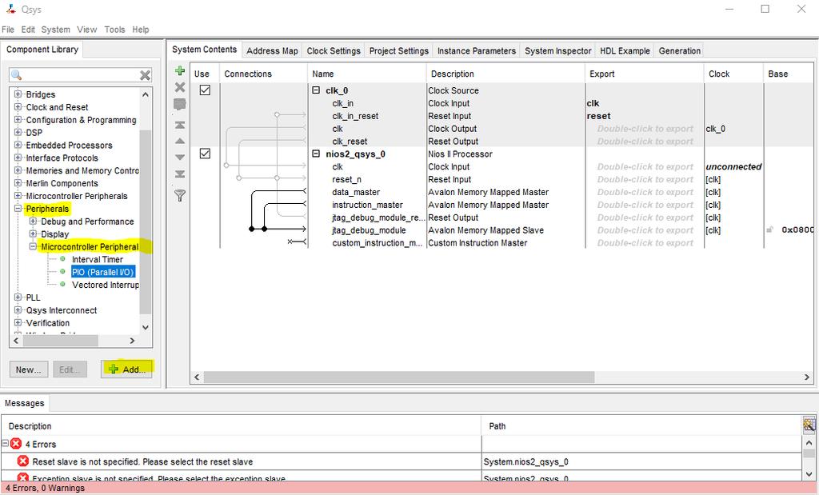Switch to the Address Map tab
The width and height of the screenshot is (819, 495).
[272, 50]
